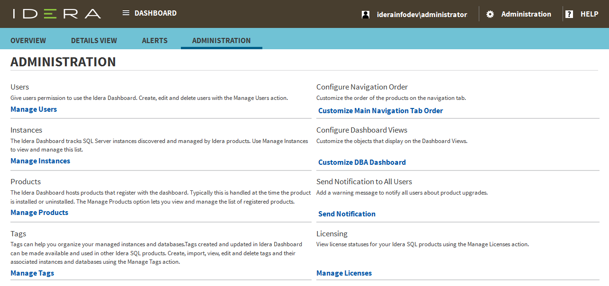
Task: Click the Send Notification to All Users heading
Action: point(364,182)
